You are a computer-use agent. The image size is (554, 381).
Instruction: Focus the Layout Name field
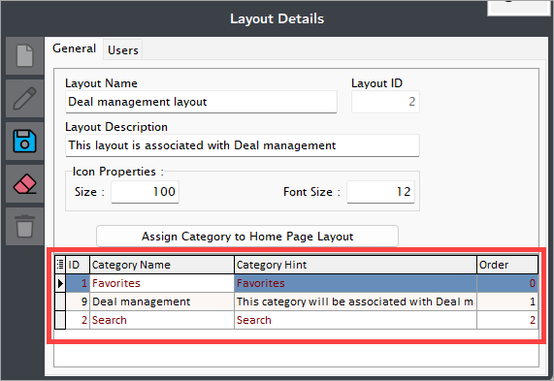[201, 102]
